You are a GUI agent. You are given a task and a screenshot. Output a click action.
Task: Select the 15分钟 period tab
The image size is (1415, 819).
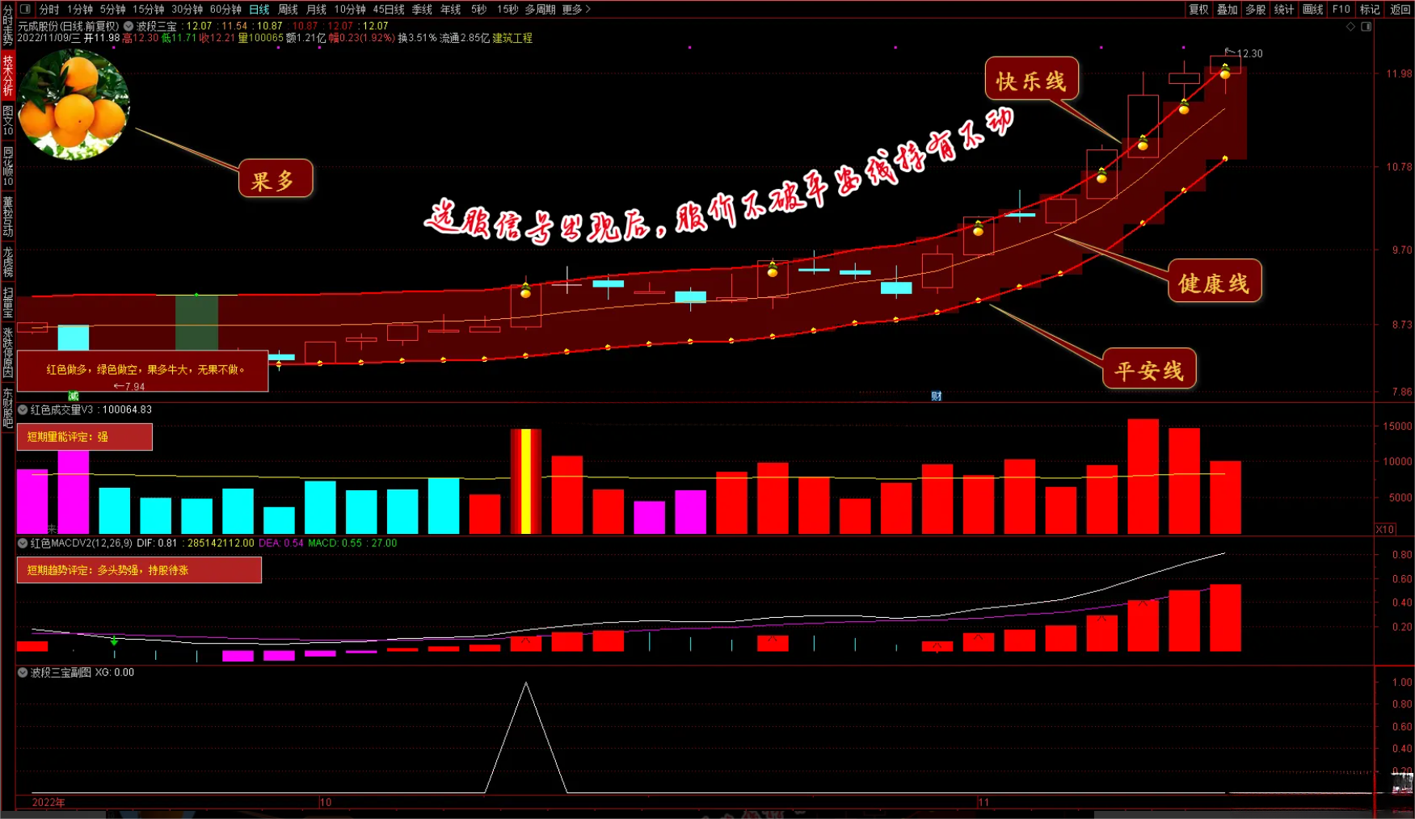[148, 9]
